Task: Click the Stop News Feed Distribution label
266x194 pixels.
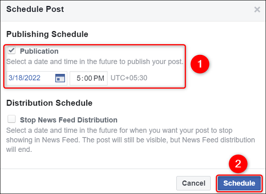Action: pyautogui.click(x=69, y=120)
